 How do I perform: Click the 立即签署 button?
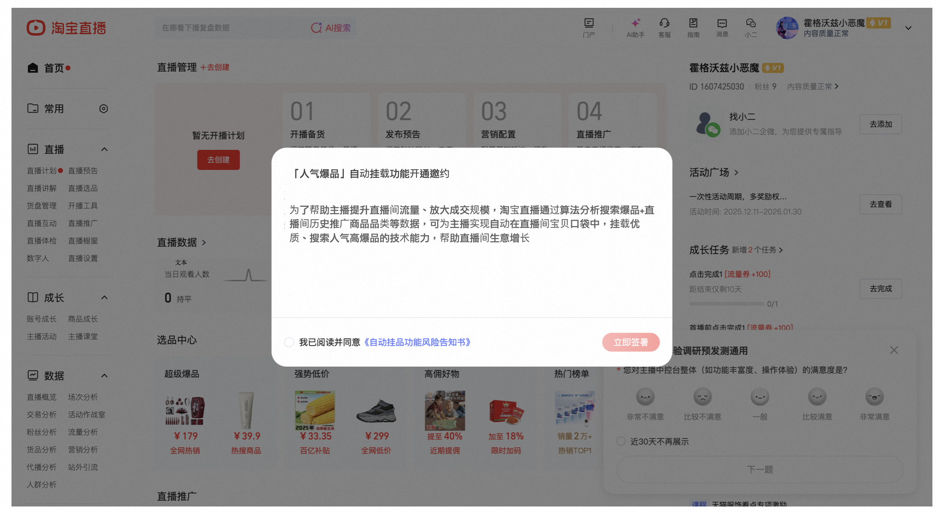tap(630, 342)
